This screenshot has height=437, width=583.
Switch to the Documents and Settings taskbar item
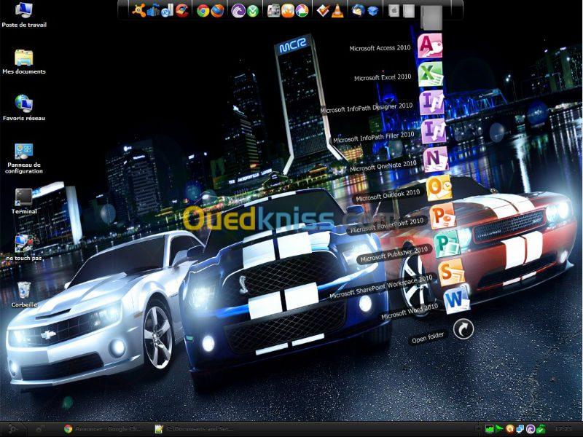coord(195,429)
